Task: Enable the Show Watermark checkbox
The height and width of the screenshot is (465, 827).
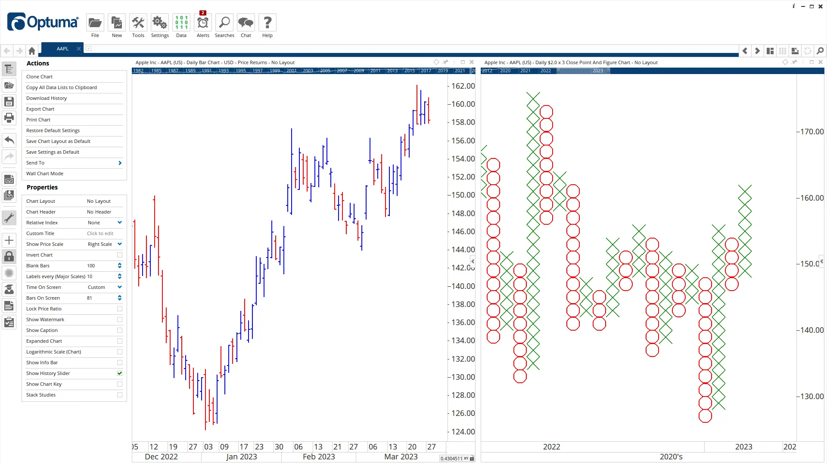Action: click(120, 319)
